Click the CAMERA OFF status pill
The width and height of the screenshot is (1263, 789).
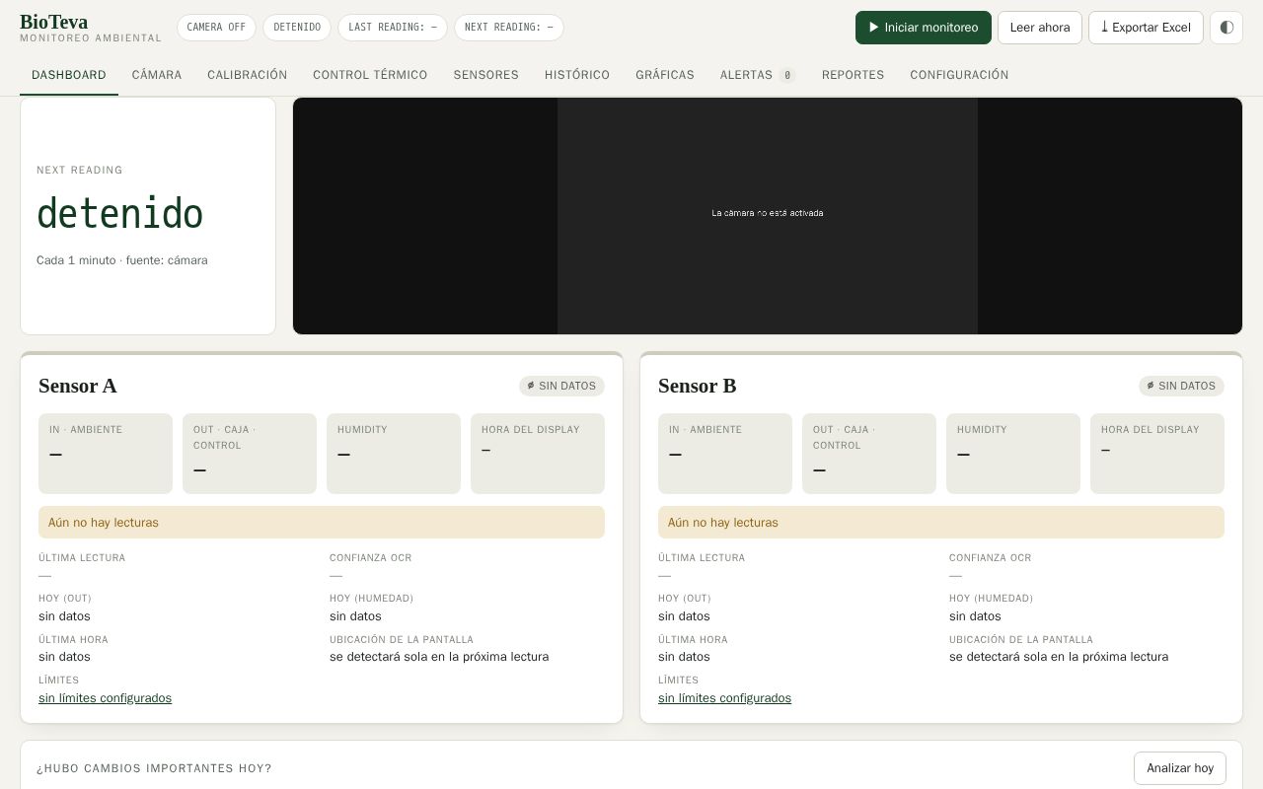click(216, 28)
